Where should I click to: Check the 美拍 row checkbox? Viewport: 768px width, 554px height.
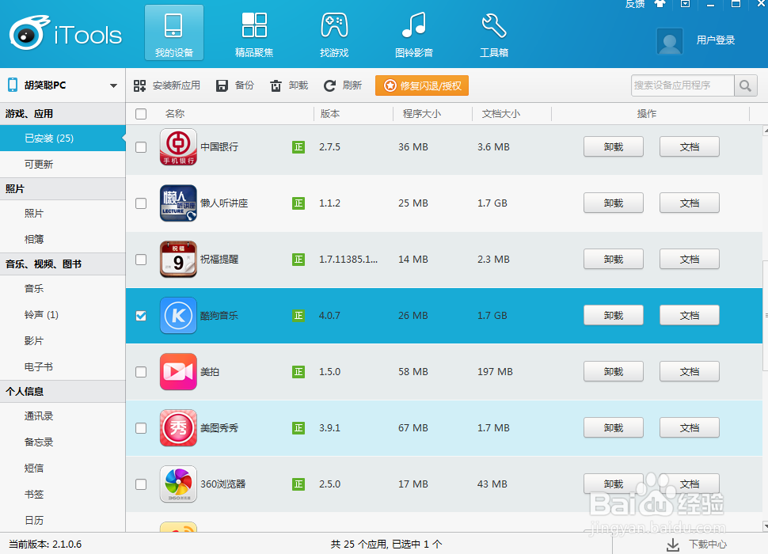pyautogui.click(x=141, y=372)
